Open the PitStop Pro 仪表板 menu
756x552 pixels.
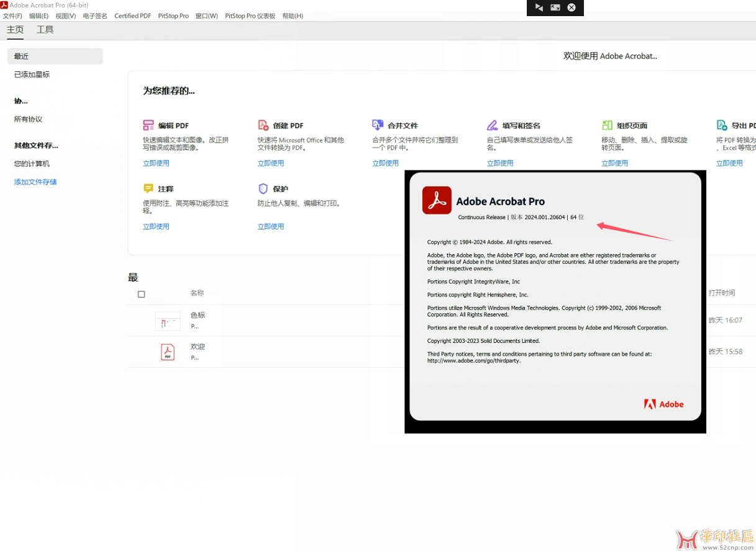pyautogui.click(x=250, y=16)
